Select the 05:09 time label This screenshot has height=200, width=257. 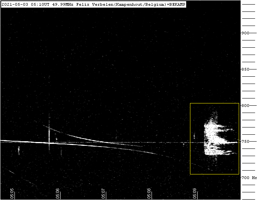pos(195,194)
